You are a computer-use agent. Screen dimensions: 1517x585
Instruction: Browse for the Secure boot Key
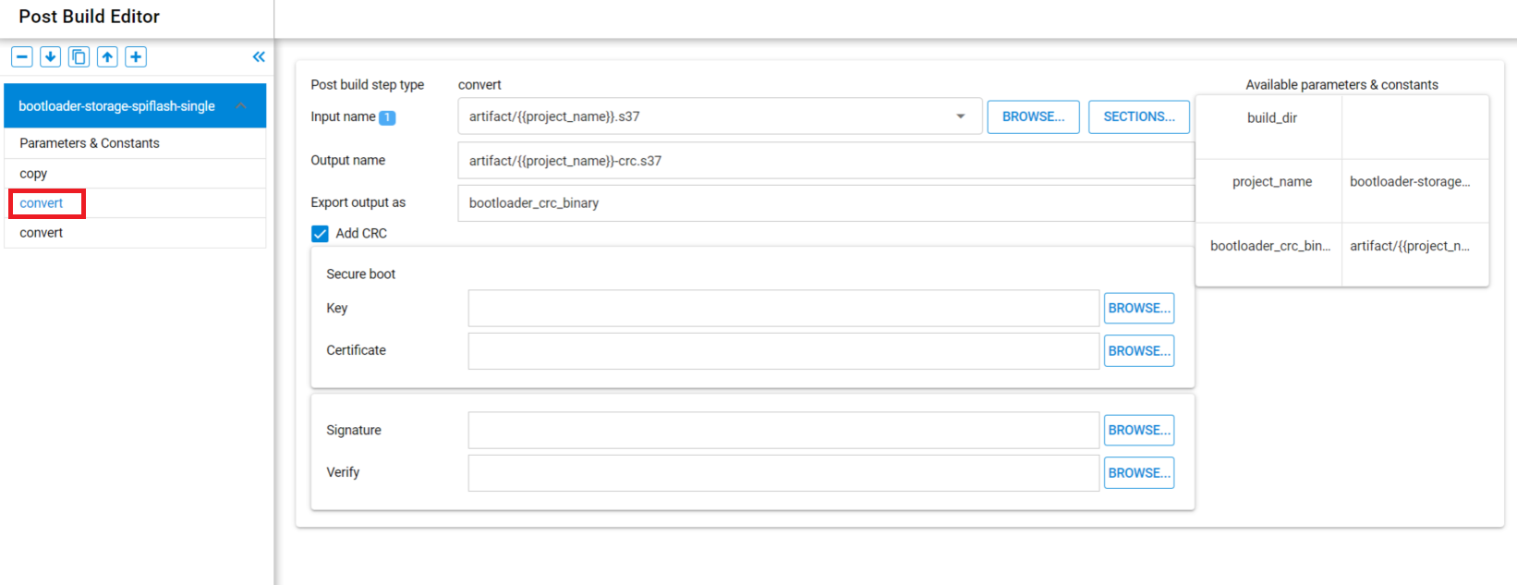tap(1139, 308)
